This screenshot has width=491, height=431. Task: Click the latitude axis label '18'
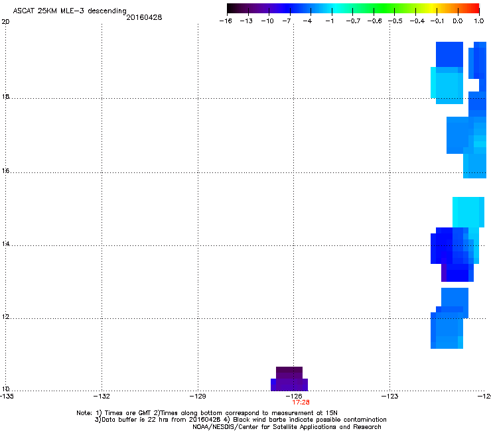5,96
